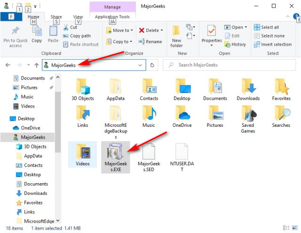Select Links in navigation pane
The height and width of the screenshot is (233, 301).
click(25, 212)
